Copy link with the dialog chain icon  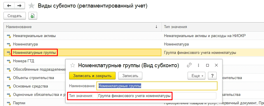tap(189, 65)
